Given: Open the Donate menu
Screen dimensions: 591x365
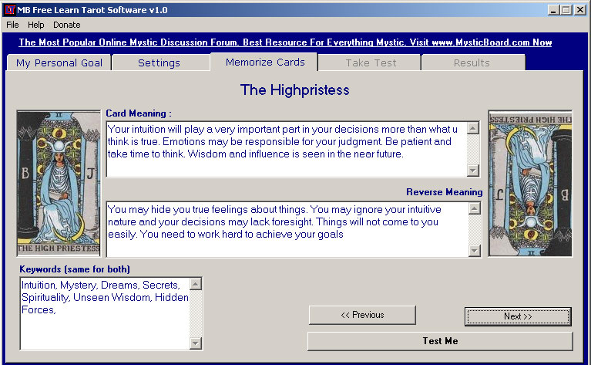Looking at the screenshot, I should click(66, 25).
